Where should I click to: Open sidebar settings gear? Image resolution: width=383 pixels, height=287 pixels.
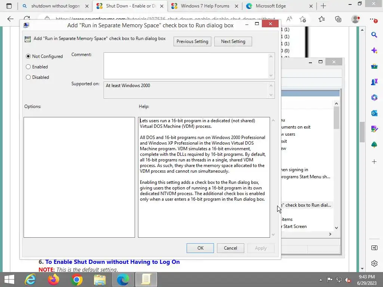(374, 263)
